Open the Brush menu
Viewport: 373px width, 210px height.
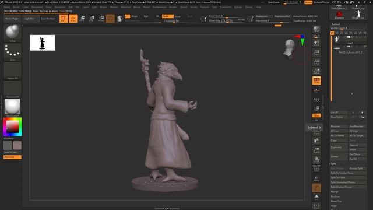16,7
